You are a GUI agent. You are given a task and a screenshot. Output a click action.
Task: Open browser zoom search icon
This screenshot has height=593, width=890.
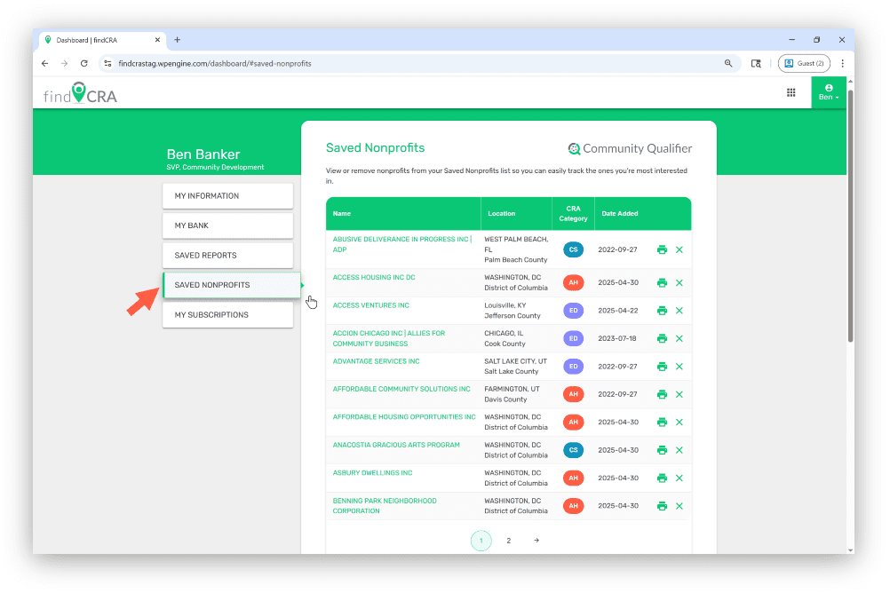click(x=728, y=64)
